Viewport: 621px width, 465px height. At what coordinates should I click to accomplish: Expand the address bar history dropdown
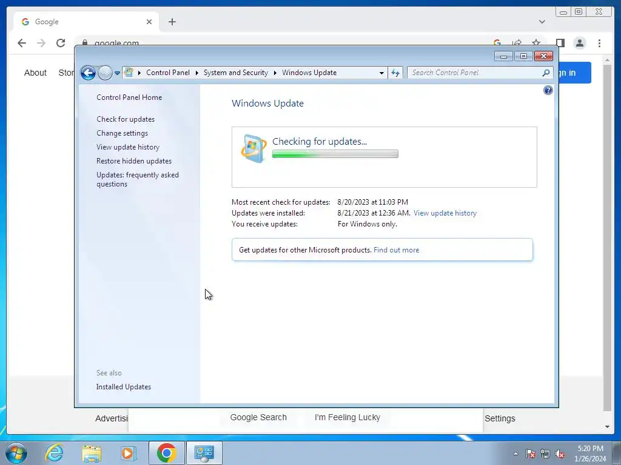381,73
